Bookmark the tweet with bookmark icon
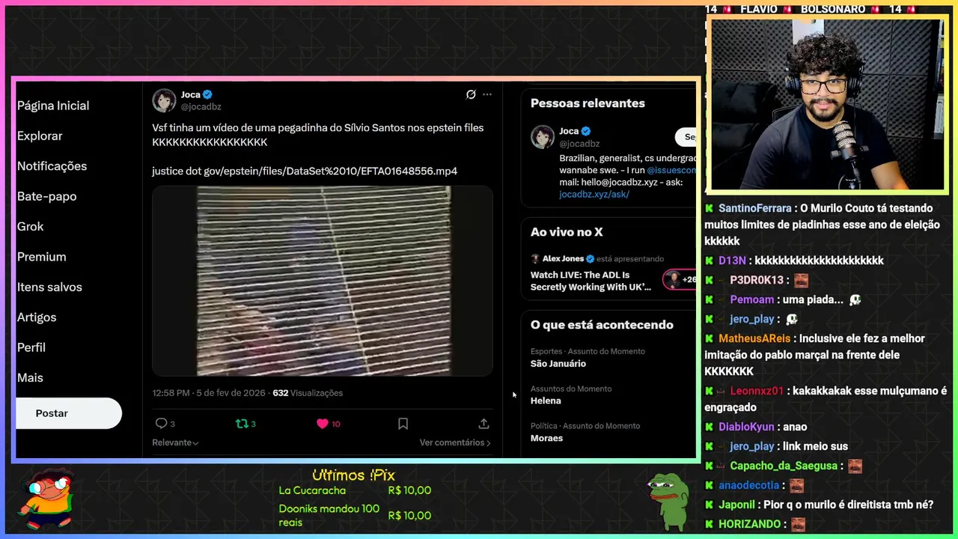 point(403,424)
